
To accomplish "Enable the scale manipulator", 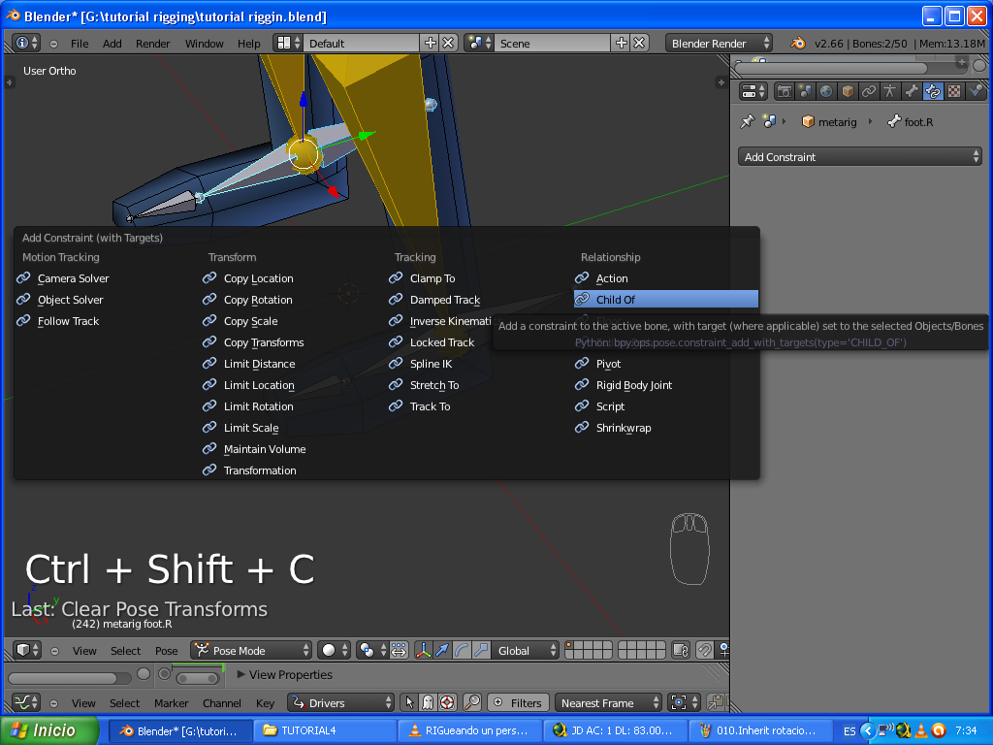I will click(x=481, y=650).
